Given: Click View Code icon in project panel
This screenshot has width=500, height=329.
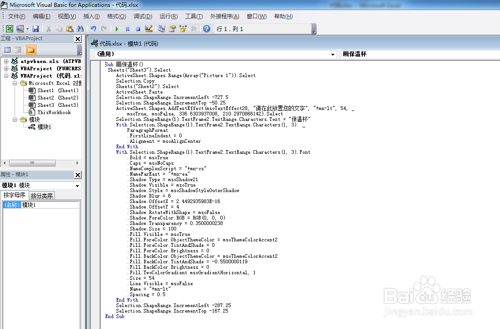Looking at the screenshot, I should click(7, 50).
